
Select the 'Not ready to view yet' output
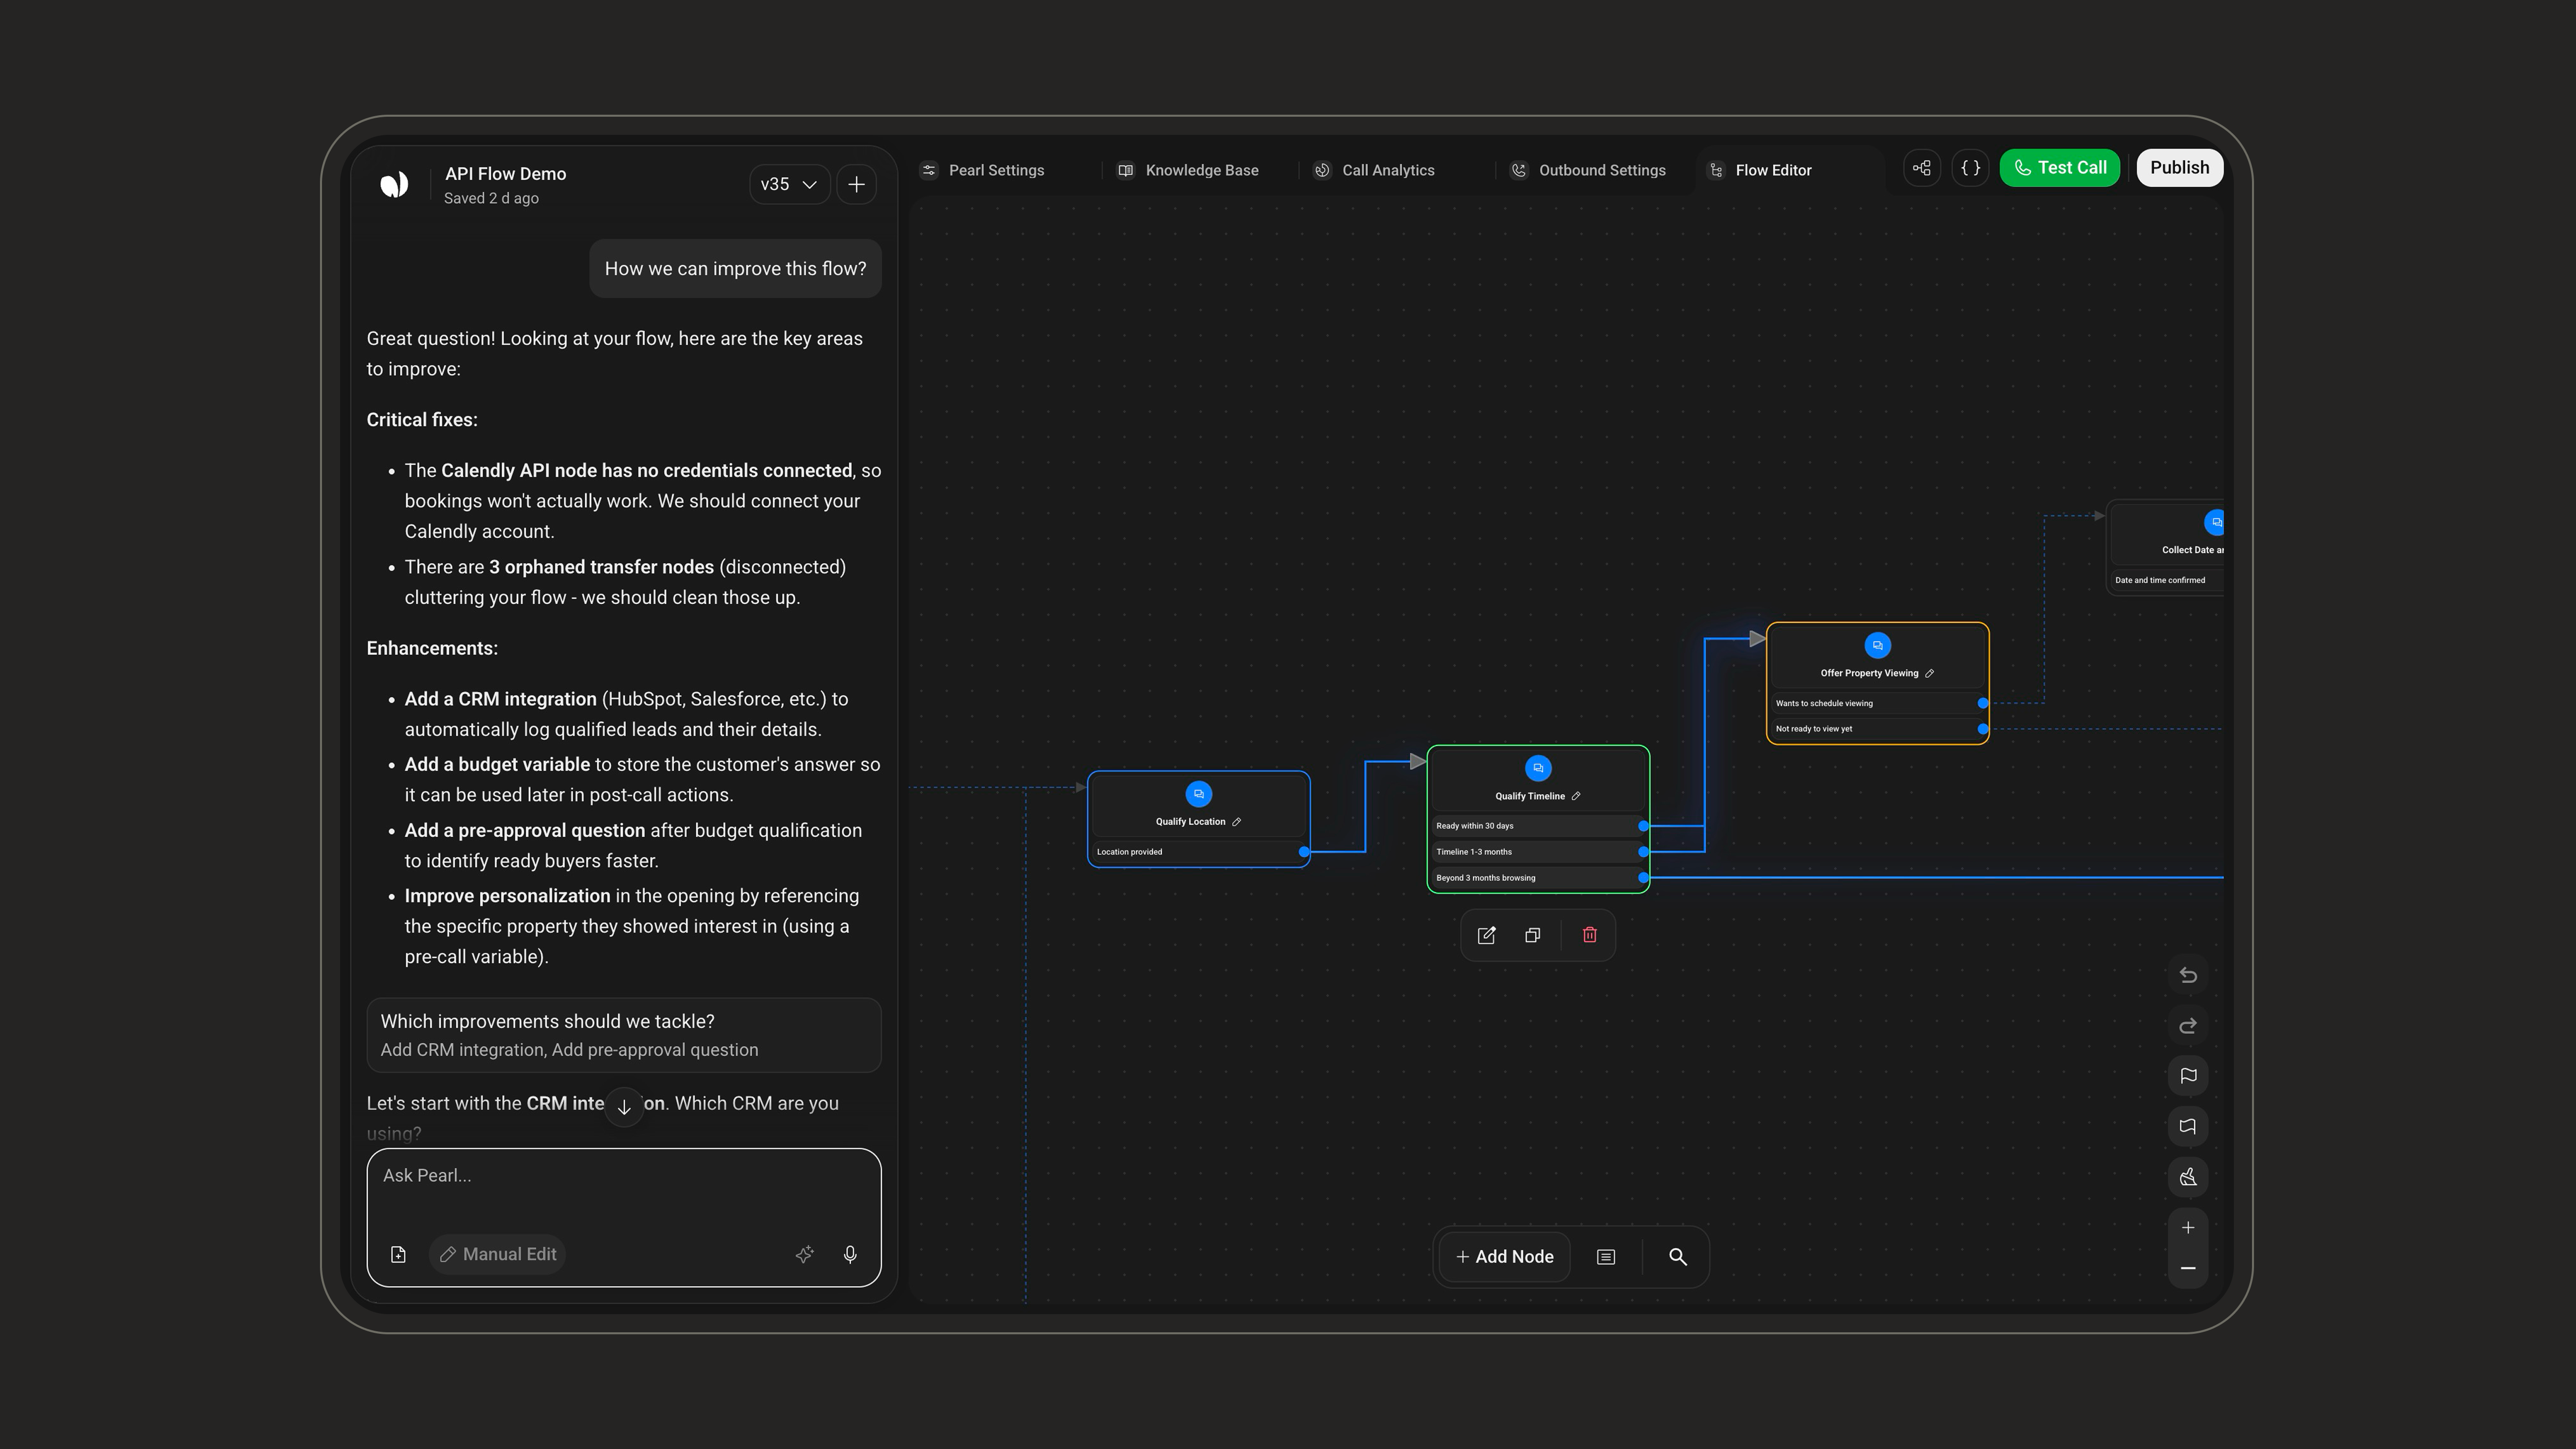(x=1878, y=729)
